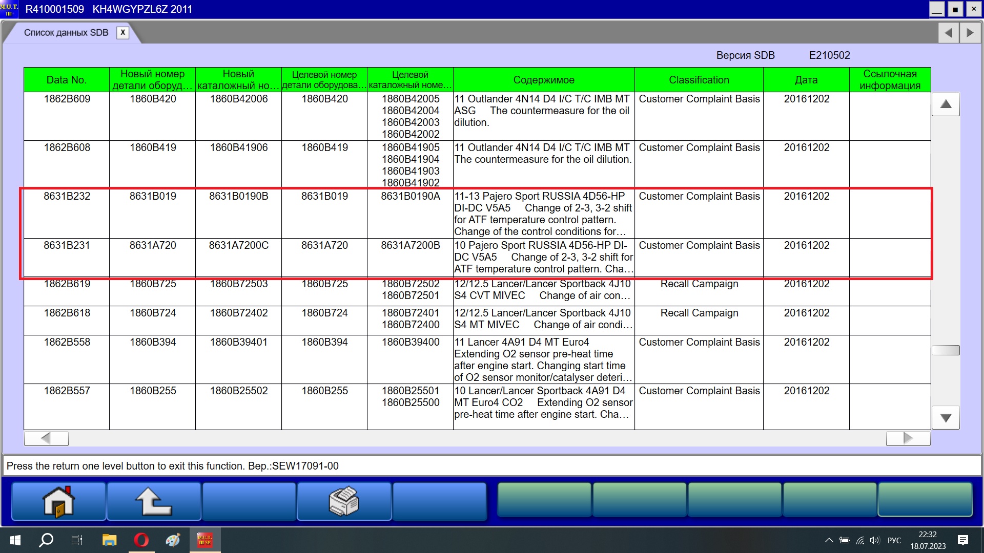Screen dimensions: 984x553
Task: Select the Список данных SDB tab
Action: tap(66, 33)
